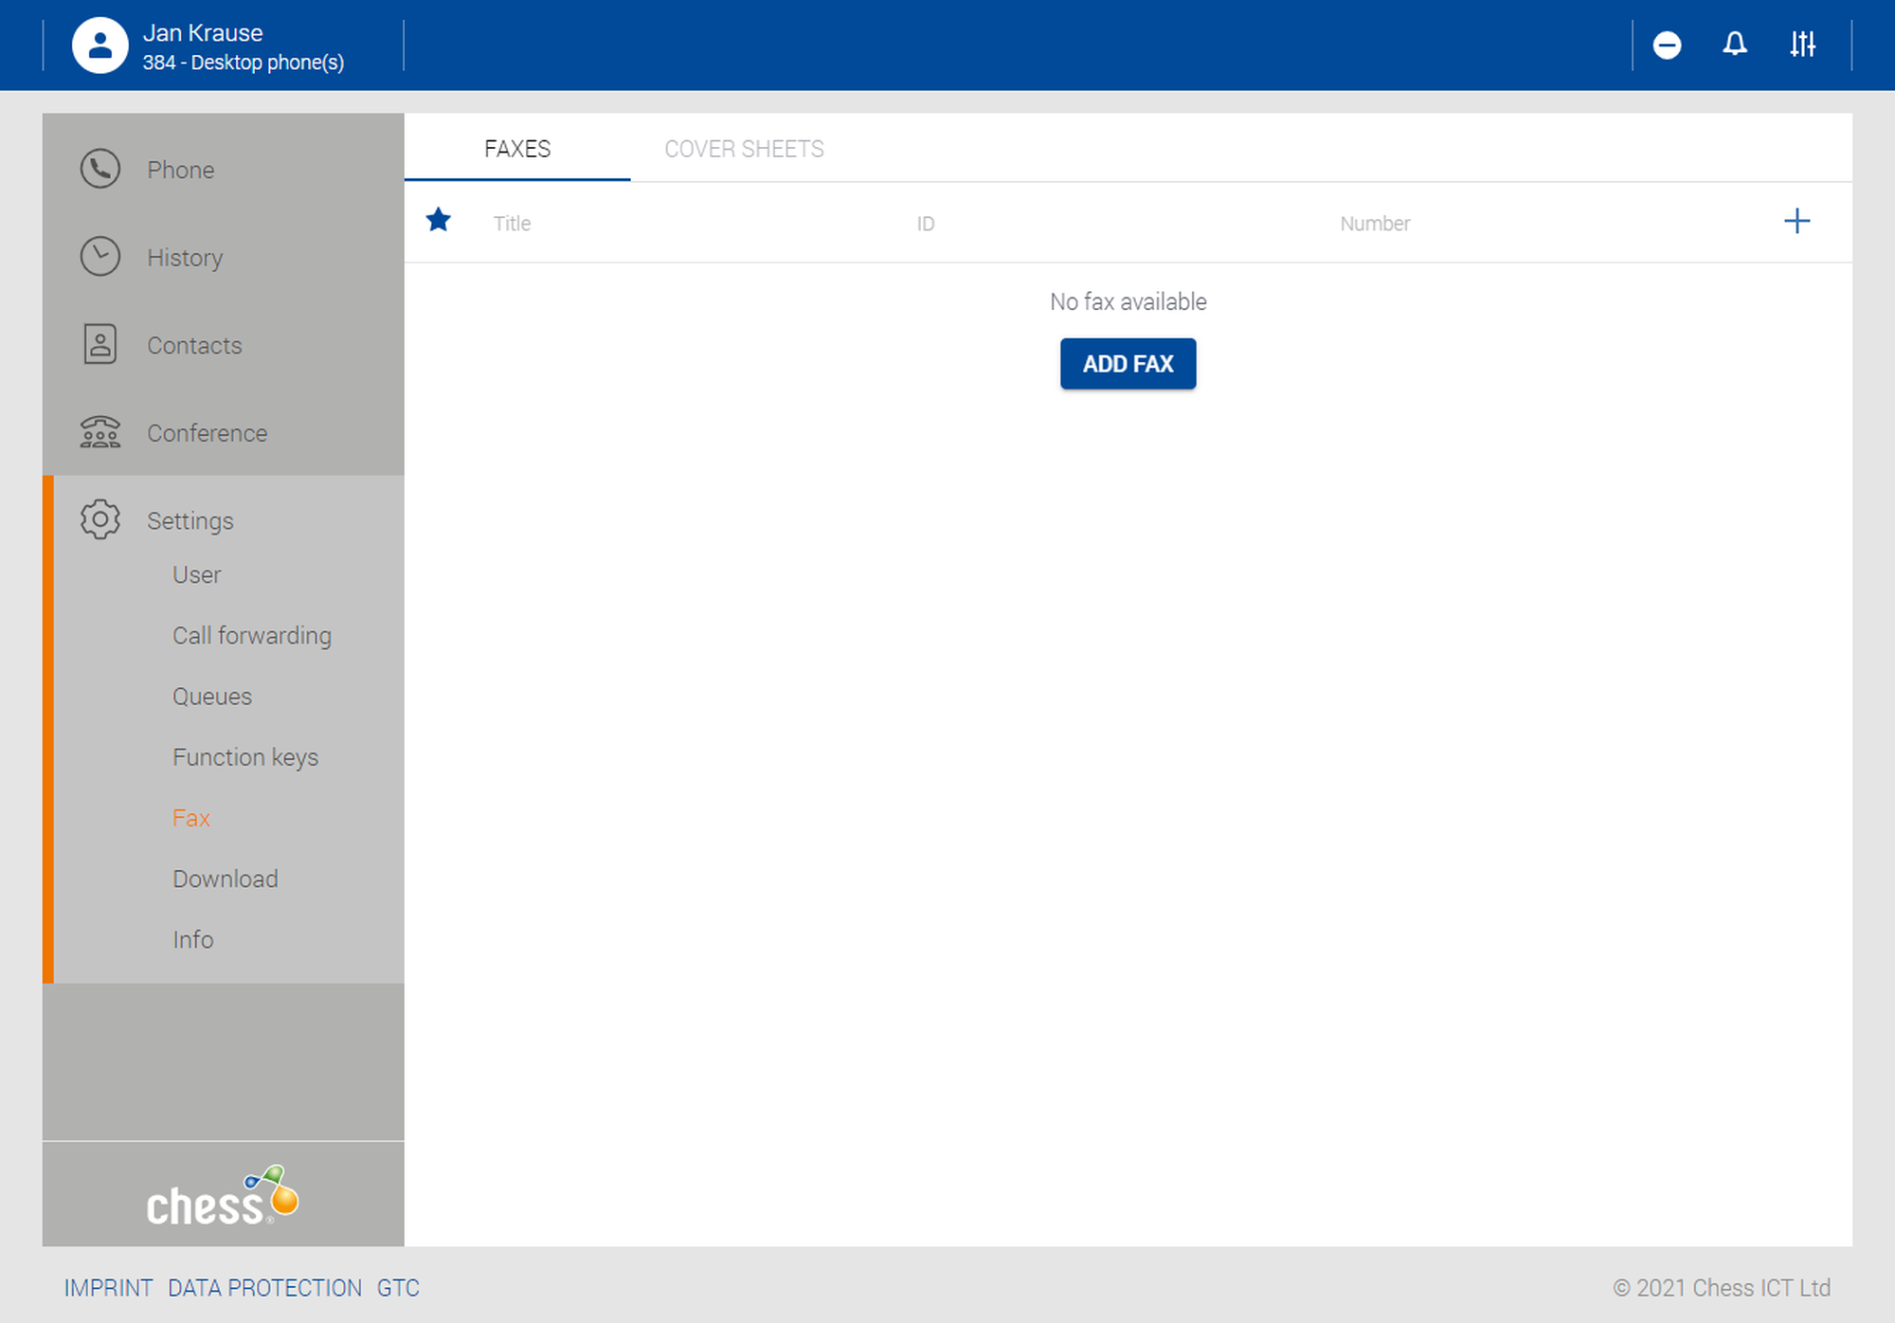Click the user avatar icon

click(99, 45)
